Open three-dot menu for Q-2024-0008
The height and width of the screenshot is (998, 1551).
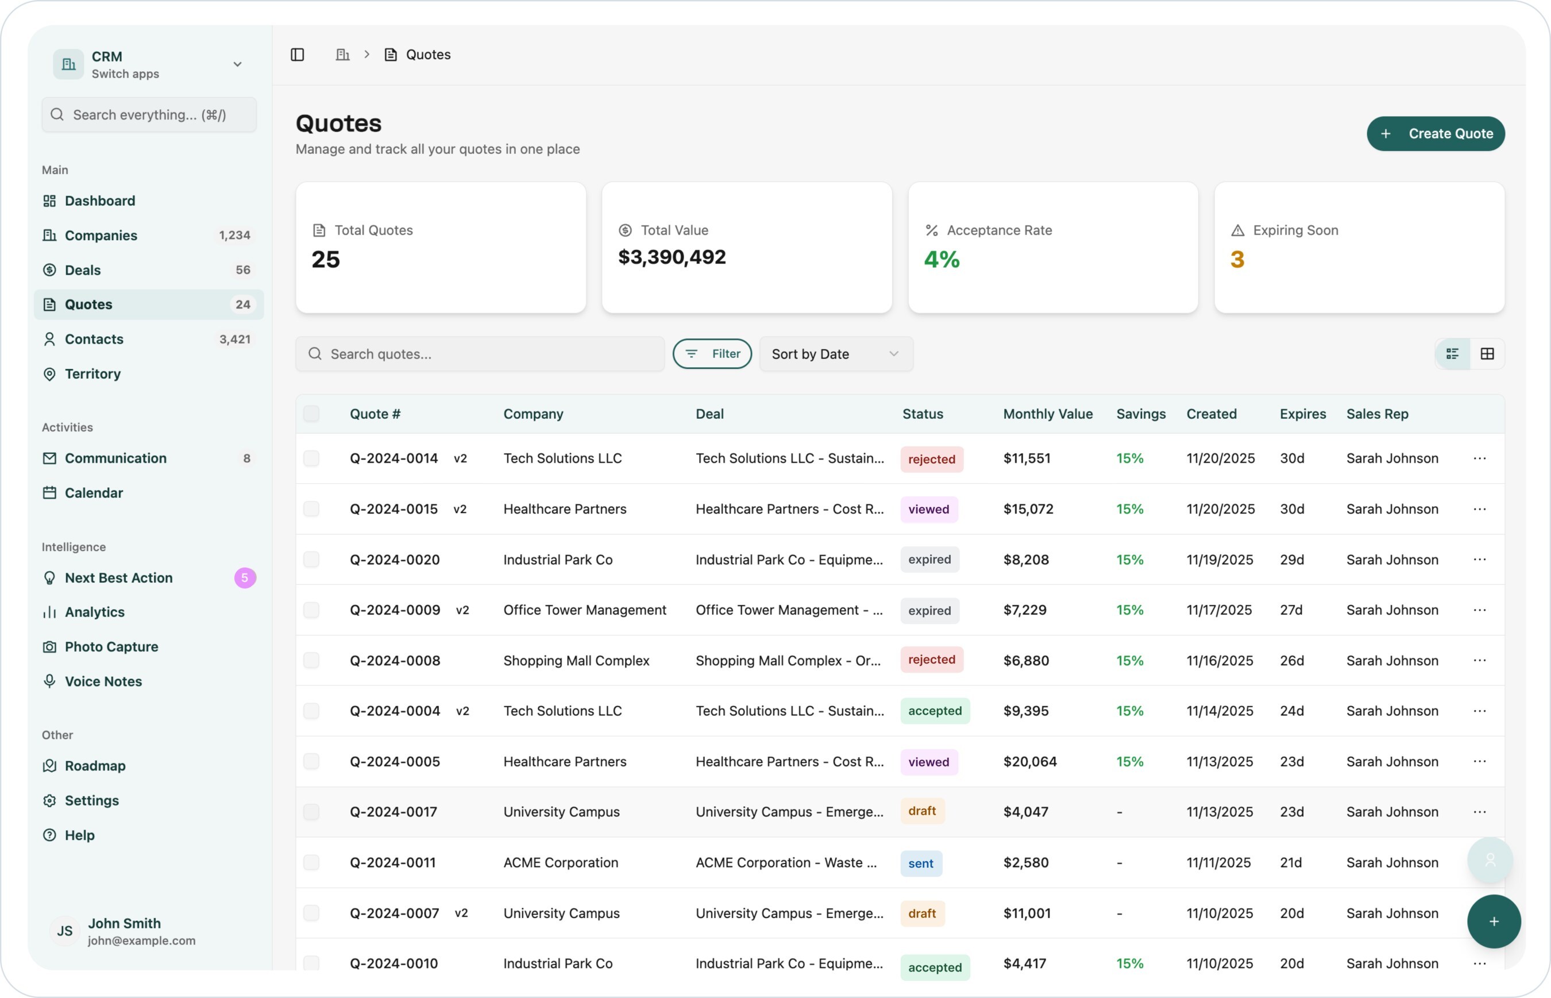pos(1479,660)
